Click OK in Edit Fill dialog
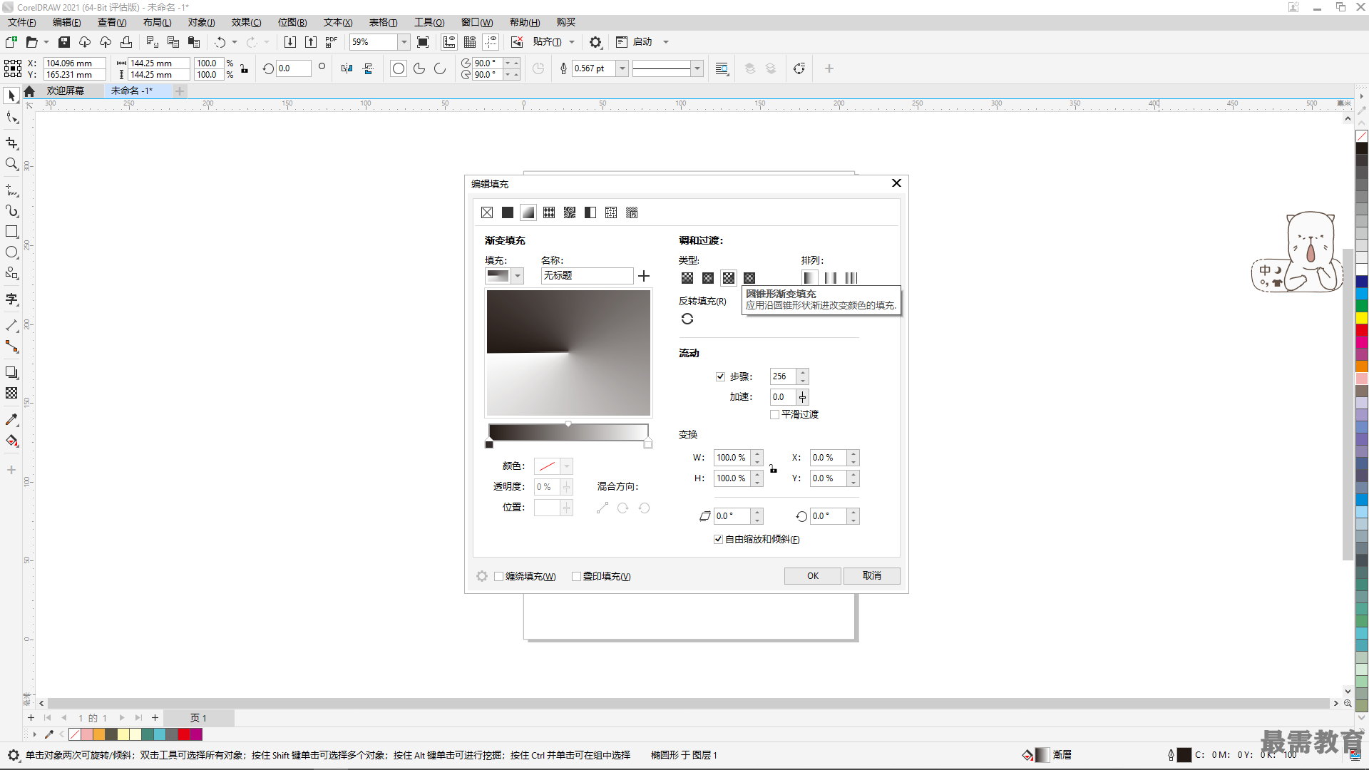1369x770 pixels. coord(813,576)
